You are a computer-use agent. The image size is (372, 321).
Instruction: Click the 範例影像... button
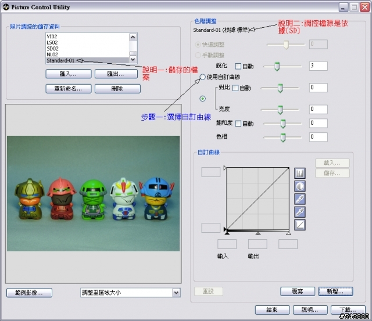point(29,293)
